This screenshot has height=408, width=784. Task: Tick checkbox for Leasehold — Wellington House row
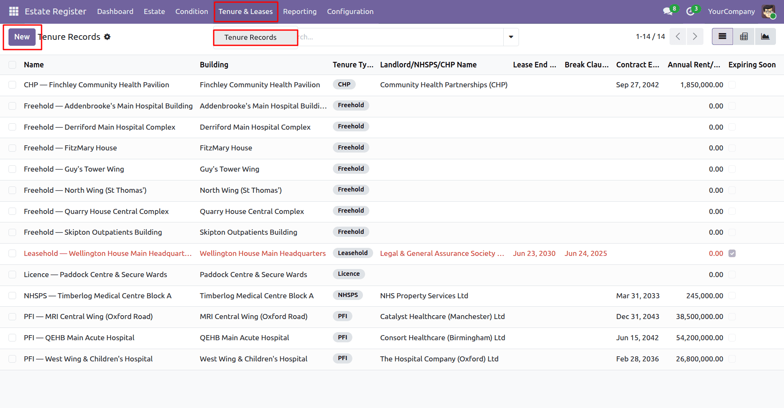click(12, 253)
